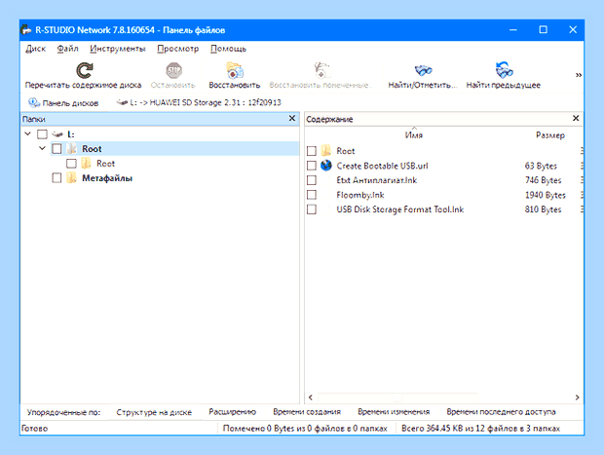Viewport: 604px width, 455px height.
Task: Click the nested Root subfolder icon in tree
Action: [x=86, y=164]
